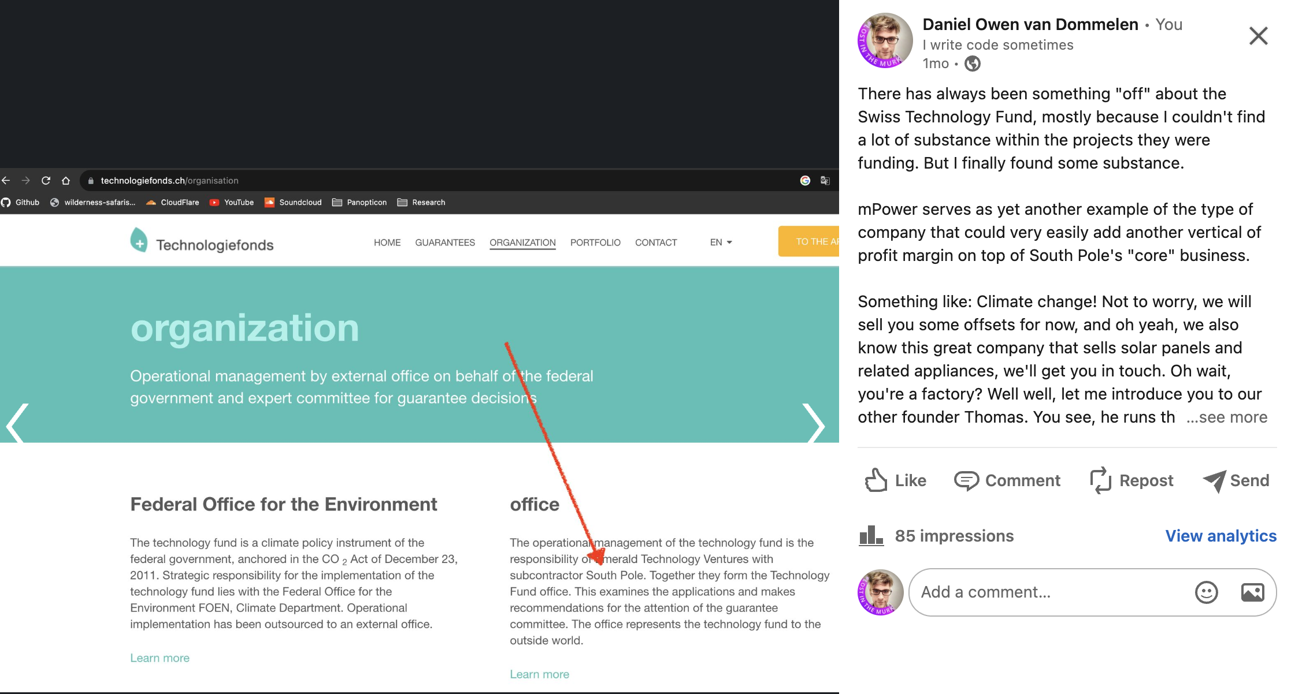This screenshot has width=1291, height=694.
Task: Open the CloudFlare bookmark
Action: (x=173, y=203)
